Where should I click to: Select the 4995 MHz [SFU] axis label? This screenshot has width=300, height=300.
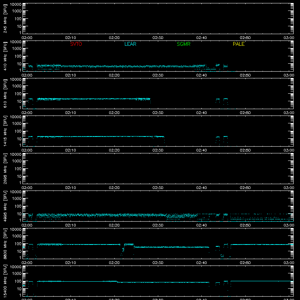pos(5,206)
